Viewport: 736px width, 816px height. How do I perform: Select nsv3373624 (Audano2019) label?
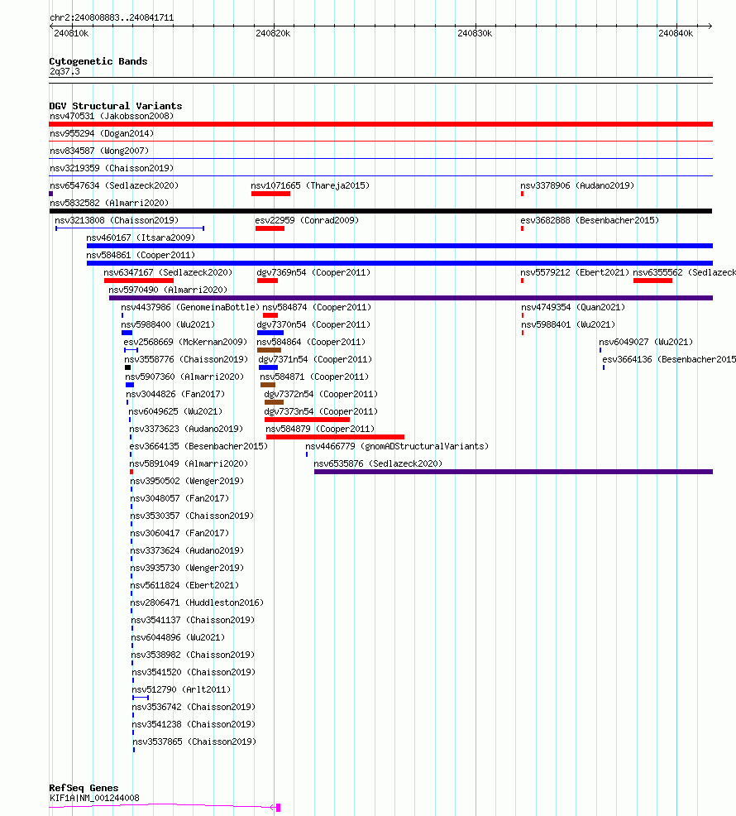point(187,550)
